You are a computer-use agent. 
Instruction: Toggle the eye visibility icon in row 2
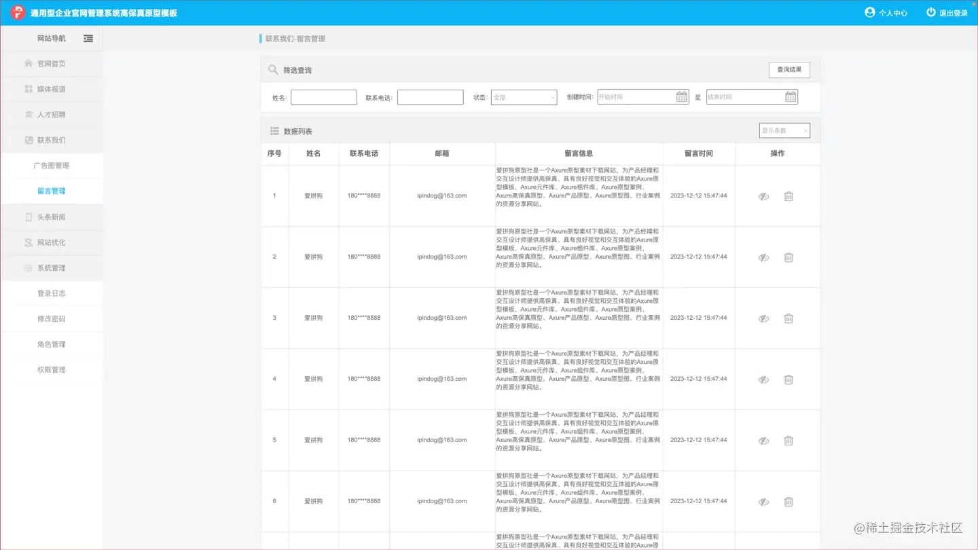click(763, 257)
